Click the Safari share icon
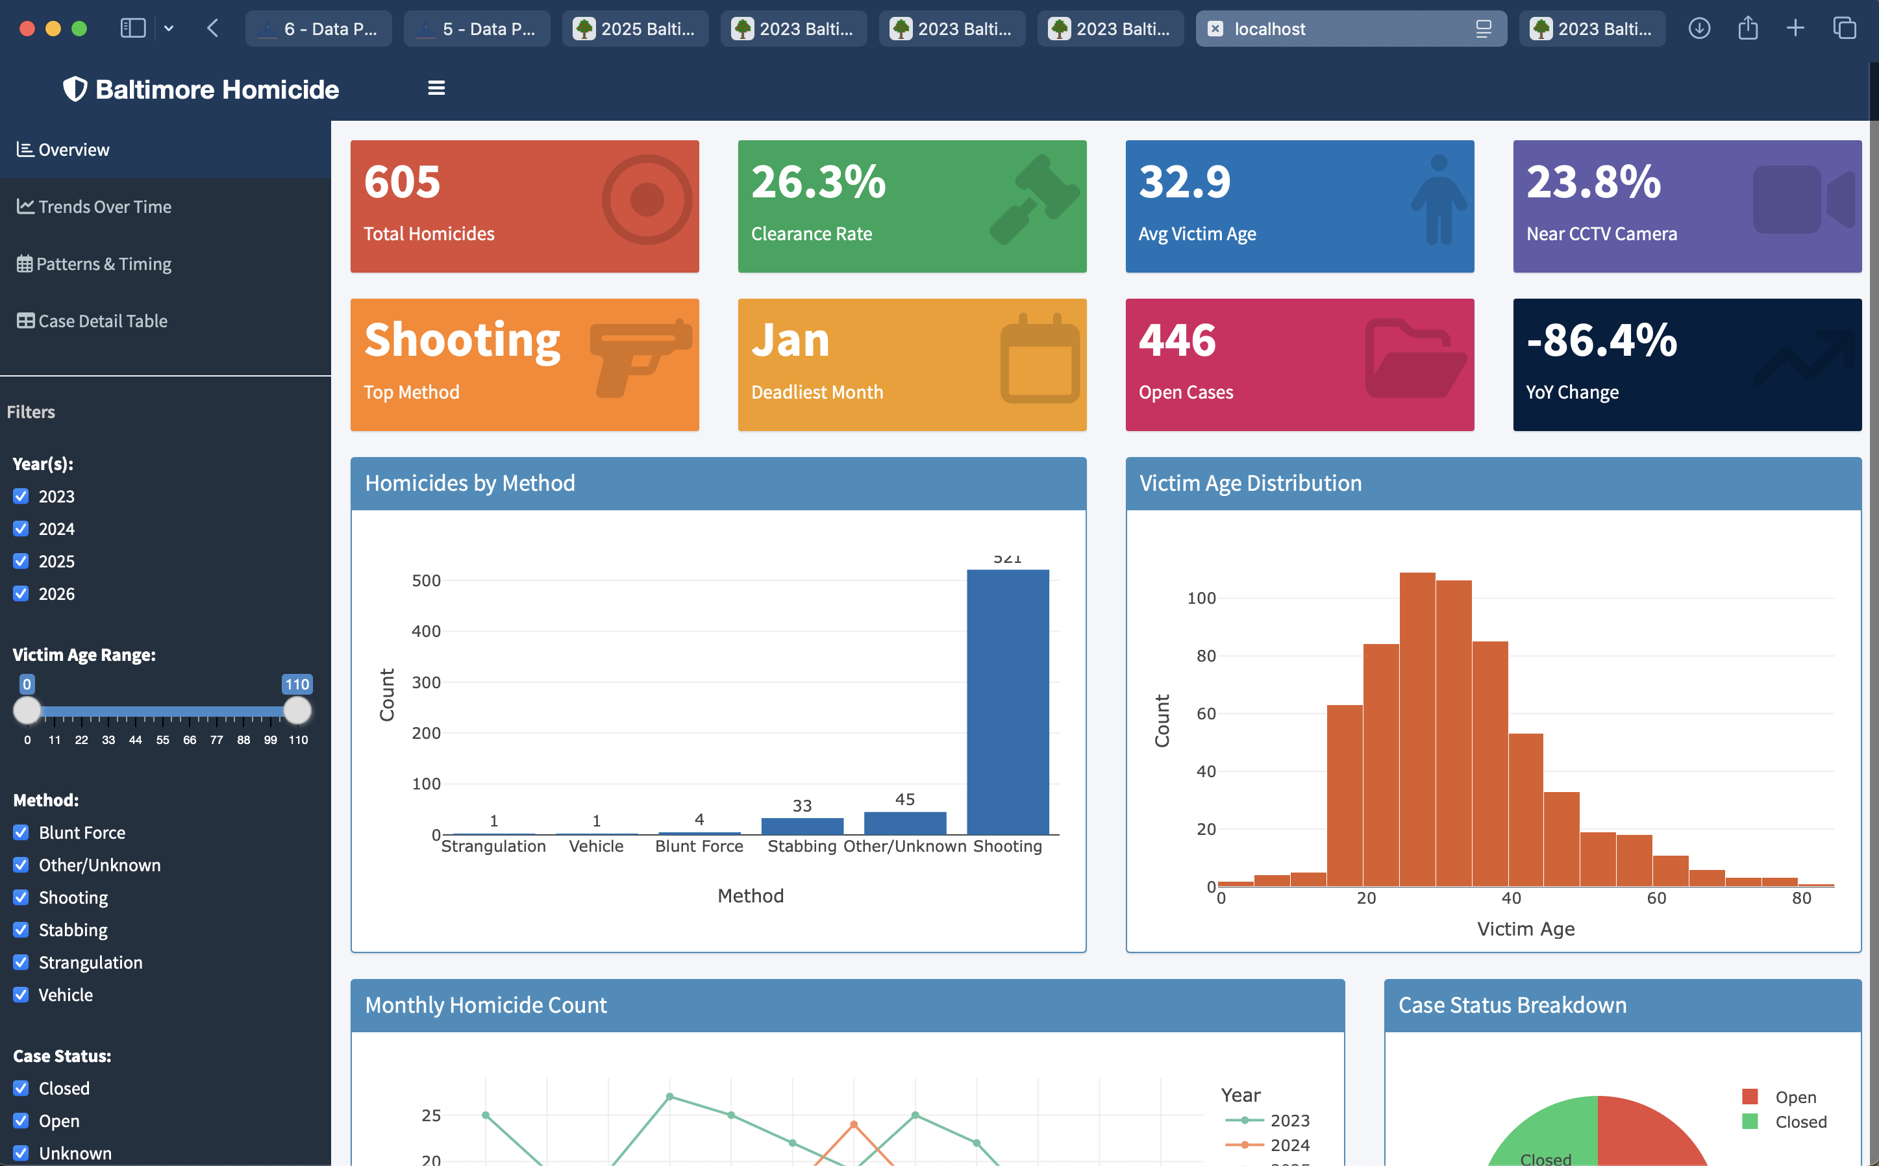 [1747, 29]
